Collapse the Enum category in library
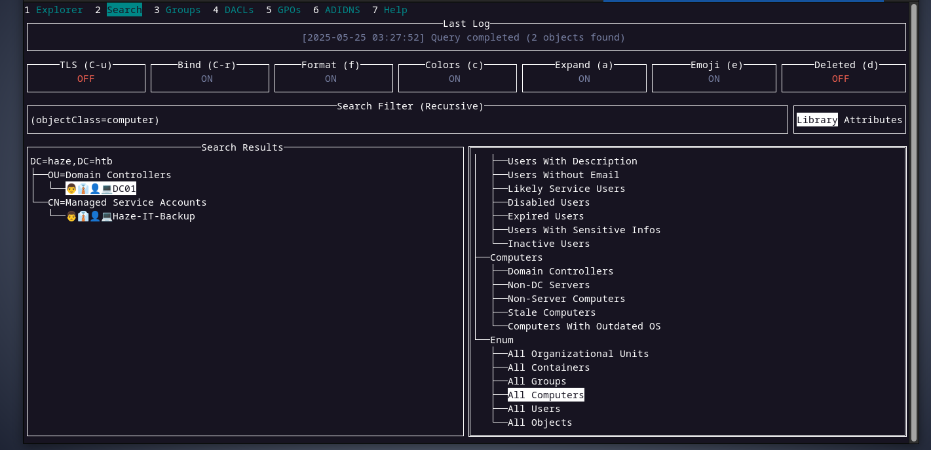The width and height of the screenshot is (931, 450). [502, 340]
